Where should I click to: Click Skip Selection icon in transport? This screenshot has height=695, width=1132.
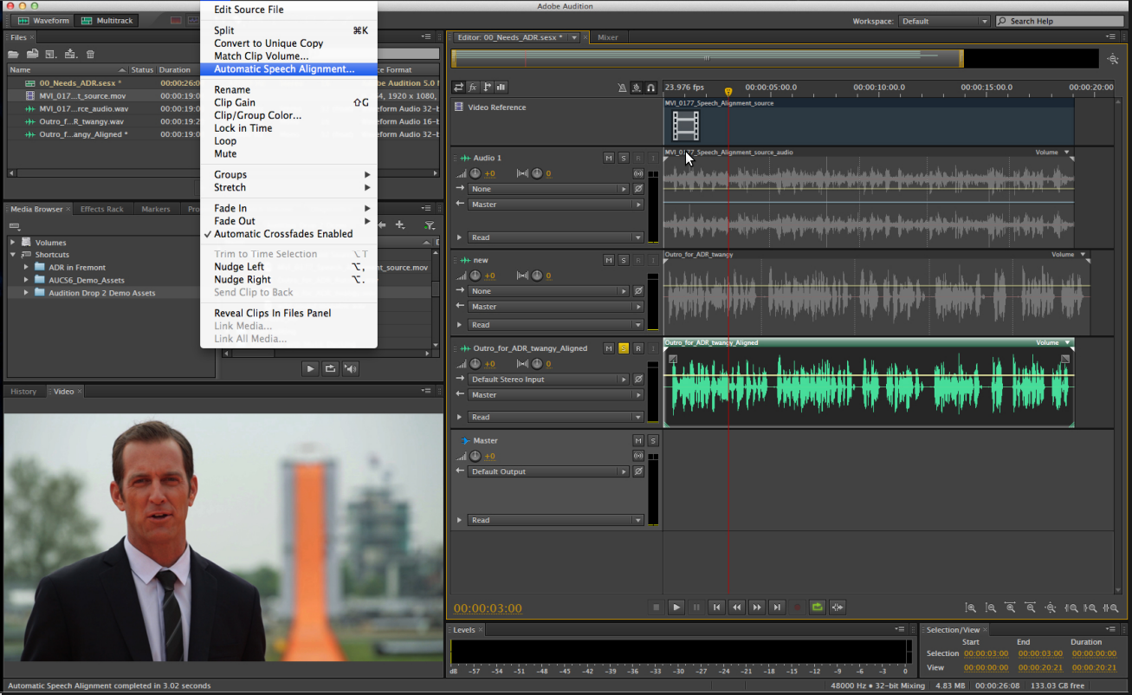(837, 607)
